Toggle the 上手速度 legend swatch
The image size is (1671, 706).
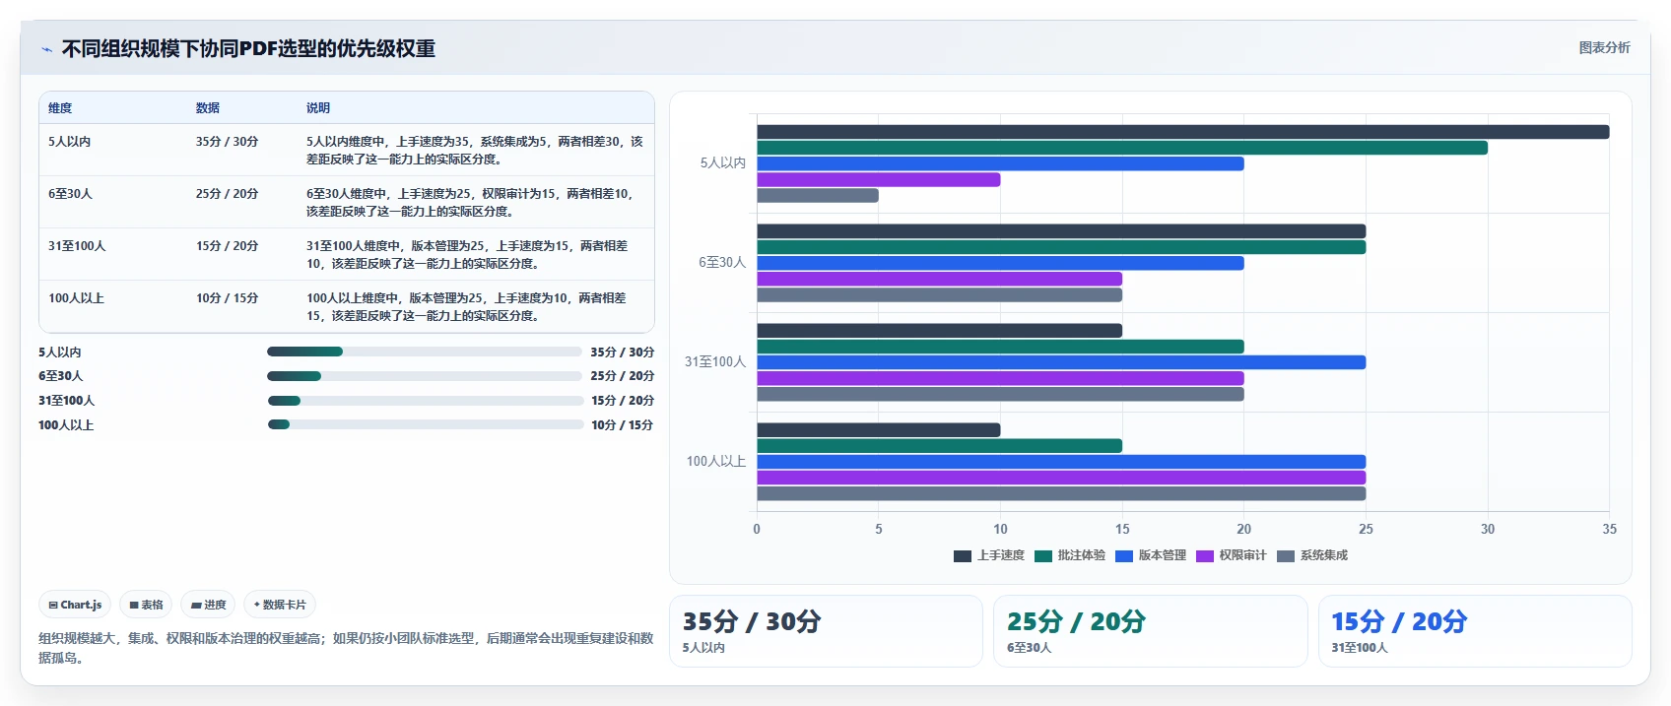963,556
